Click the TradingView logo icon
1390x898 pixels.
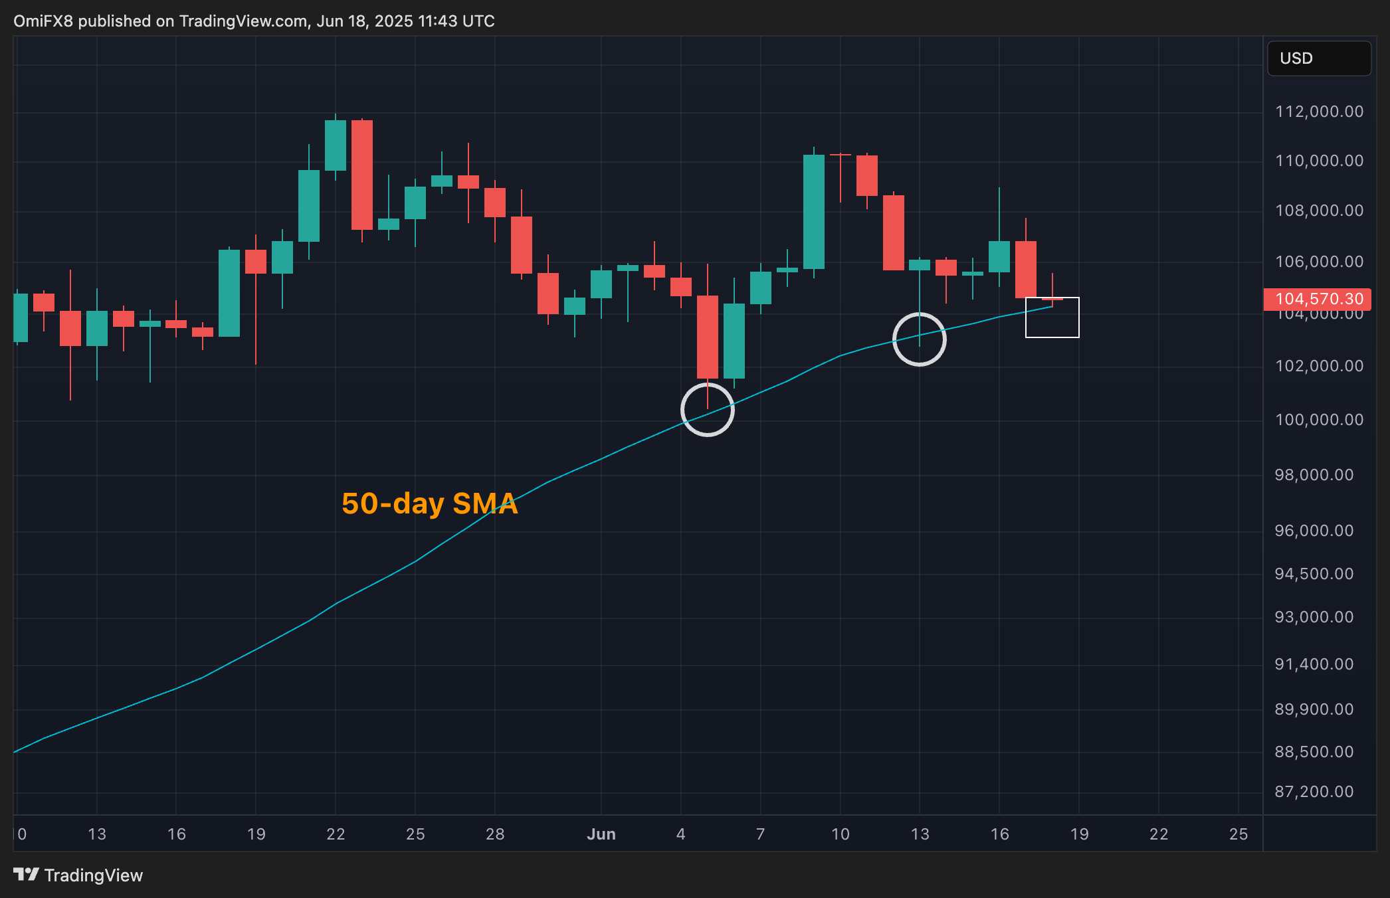tap(27, 874)
